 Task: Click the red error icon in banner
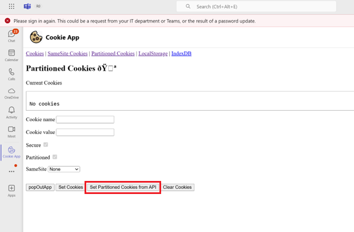click(7, 21)
